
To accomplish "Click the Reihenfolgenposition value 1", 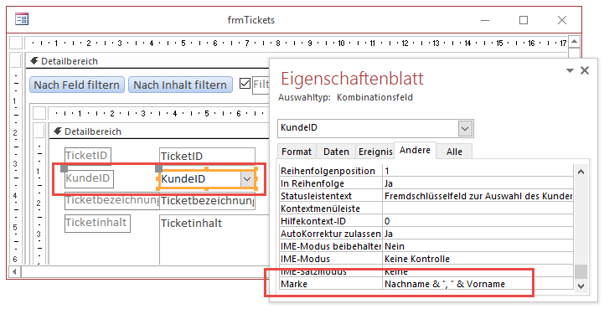I will tap(478, 171).
